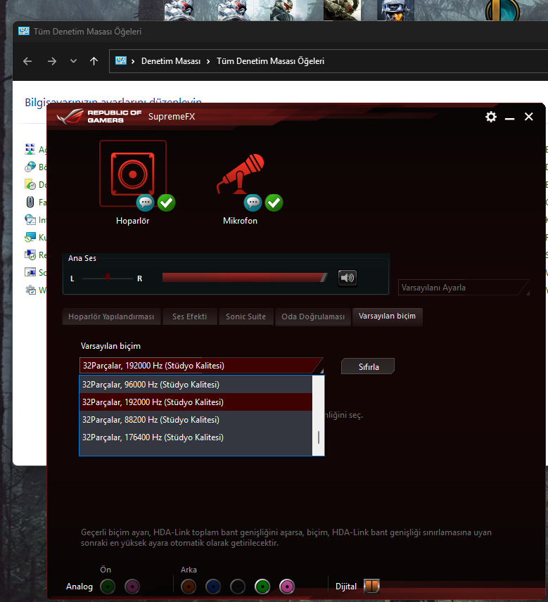Close the SupremeFX window
The image size is (548, 602).
coord(529,116)
